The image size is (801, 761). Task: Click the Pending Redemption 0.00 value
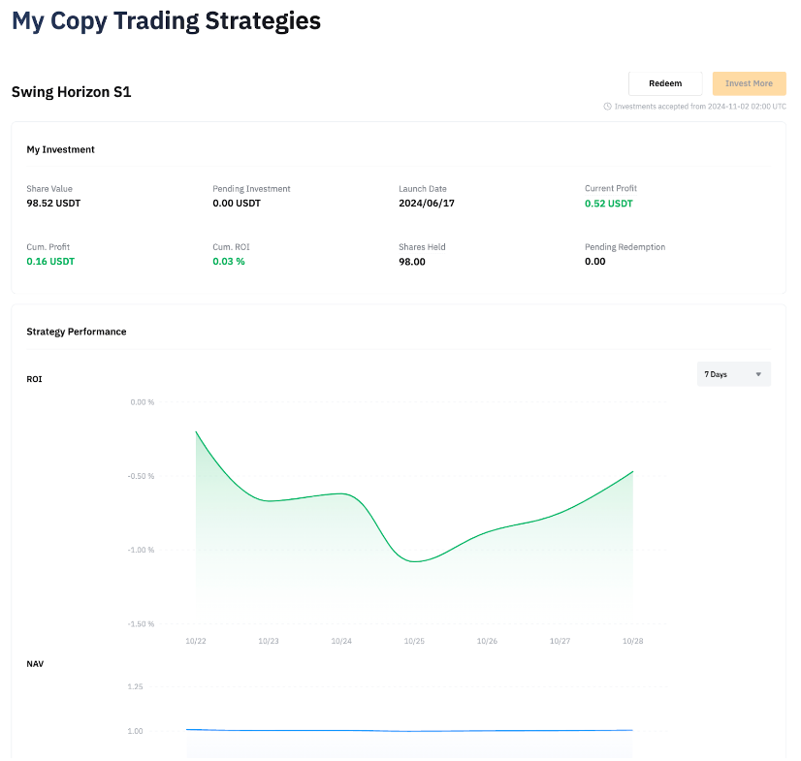pos(594,262)
